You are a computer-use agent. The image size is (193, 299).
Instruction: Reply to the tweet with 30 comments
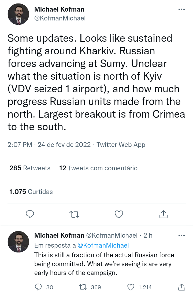pyautogui.click(x=39, y=287)
